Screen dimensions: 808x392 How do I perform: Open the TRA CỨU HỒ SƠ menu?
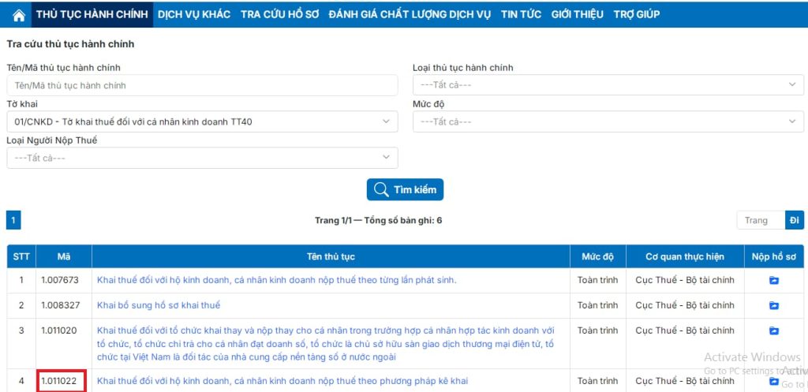[280, 14]
